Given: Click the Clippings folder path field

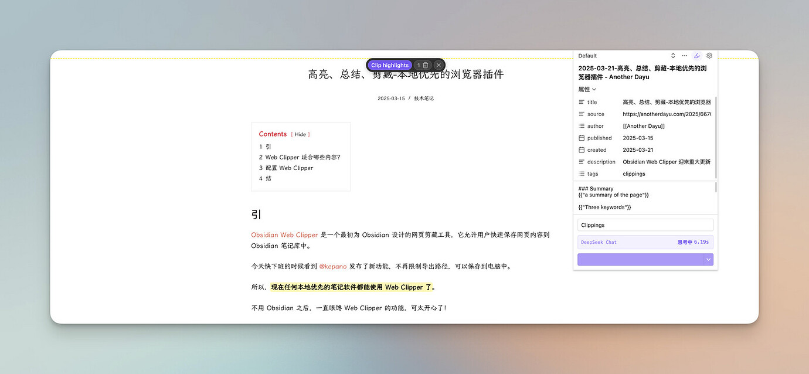Looking at the screenshot, I should tap(645, 225).
